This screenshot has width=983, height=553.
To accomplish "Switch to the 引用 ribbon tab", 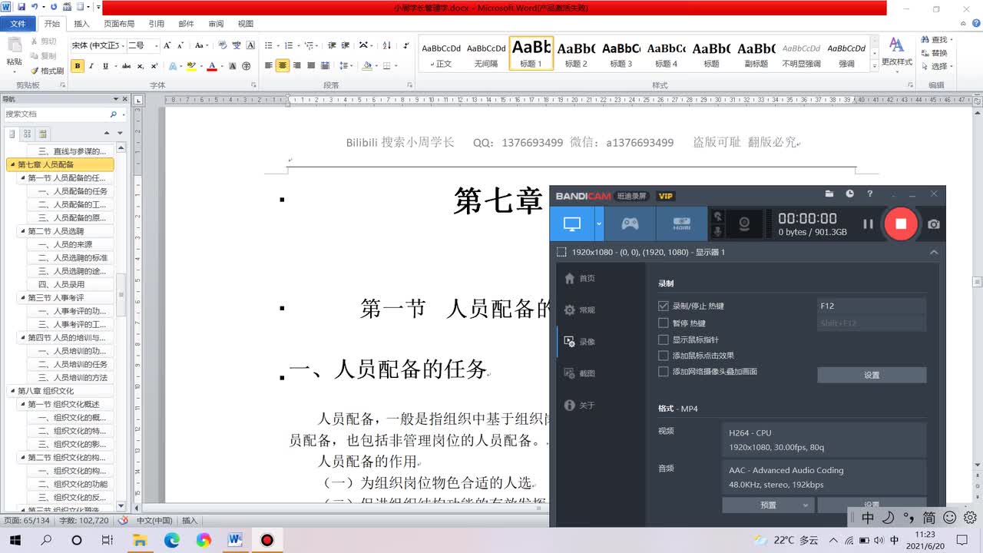I will click(157, 24).
